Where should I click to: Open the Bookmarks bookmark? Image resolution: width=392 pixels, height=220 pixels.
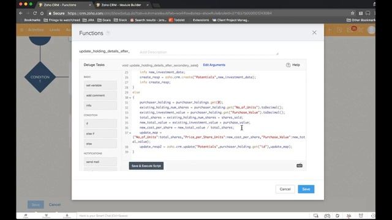pos(32,20)
